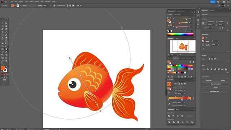Select the Selection tool in the toolbar
The image size is (231, 130).
pyautogui.click(x=3, y=23)
